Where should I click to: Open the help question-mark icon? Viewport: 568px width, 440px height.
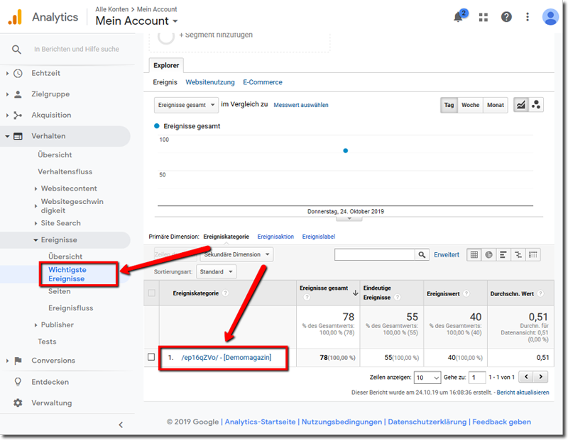(x=506, y=16)
